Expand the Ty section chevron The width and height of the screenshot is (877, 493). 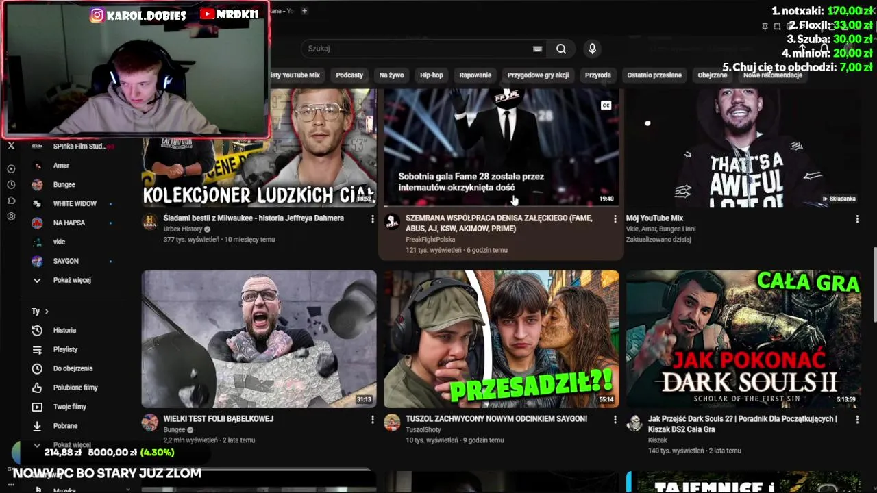[47, 312]
